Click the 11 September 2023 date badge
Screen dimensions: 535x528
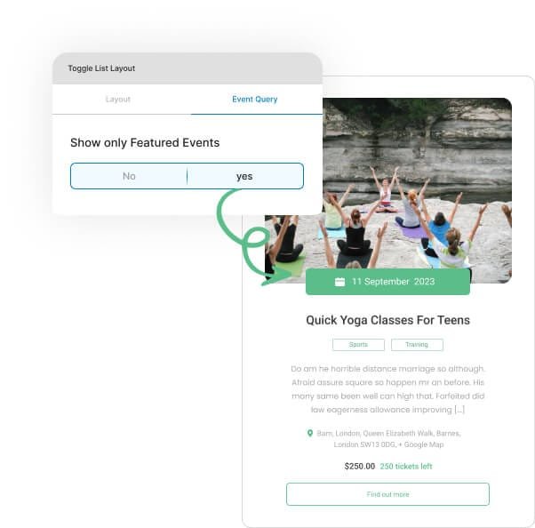coord(387,282)
